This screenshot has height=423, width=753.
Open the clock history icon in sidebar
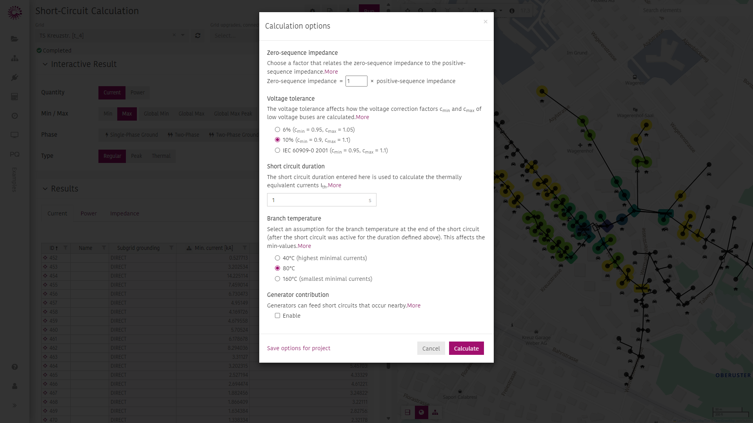[x=15, y=116]
